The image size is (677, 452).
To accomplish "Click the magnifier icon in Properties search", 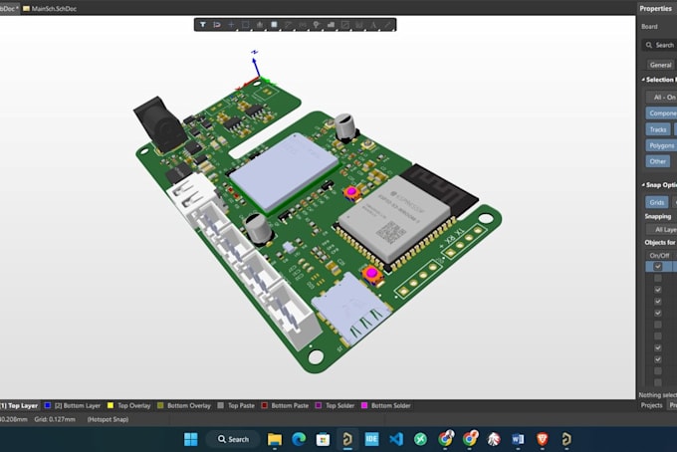I will tap(649, 45).
